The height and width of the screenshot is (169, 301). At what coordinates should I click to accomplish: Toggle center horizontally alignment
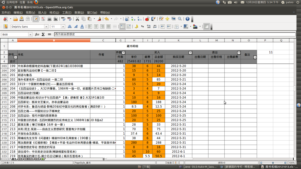tap(96, 26)
